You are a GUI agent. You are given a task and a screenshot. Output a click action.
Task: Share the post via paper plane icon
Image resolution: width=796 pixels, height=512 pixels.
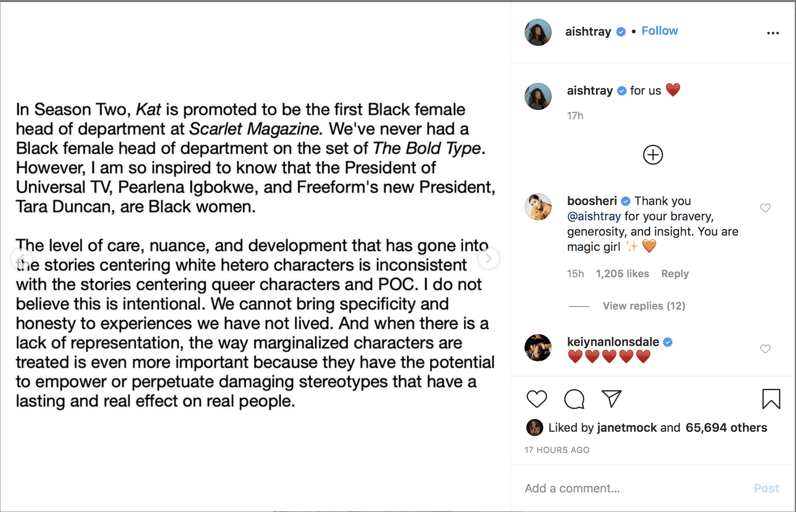click(x=612, y=399)
